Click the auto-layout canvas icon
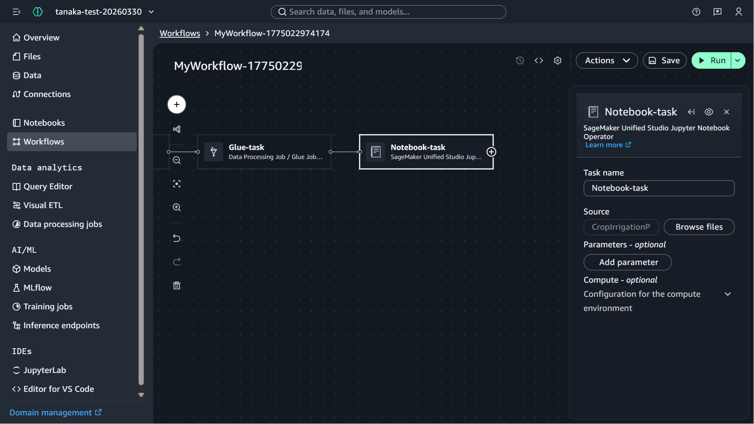 [177, 129]
